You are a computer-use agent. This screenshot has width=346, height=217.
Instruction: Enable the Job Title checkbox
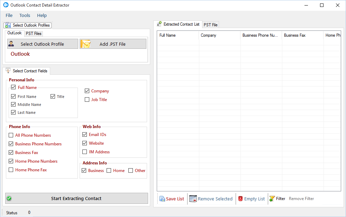coord(87,100)
